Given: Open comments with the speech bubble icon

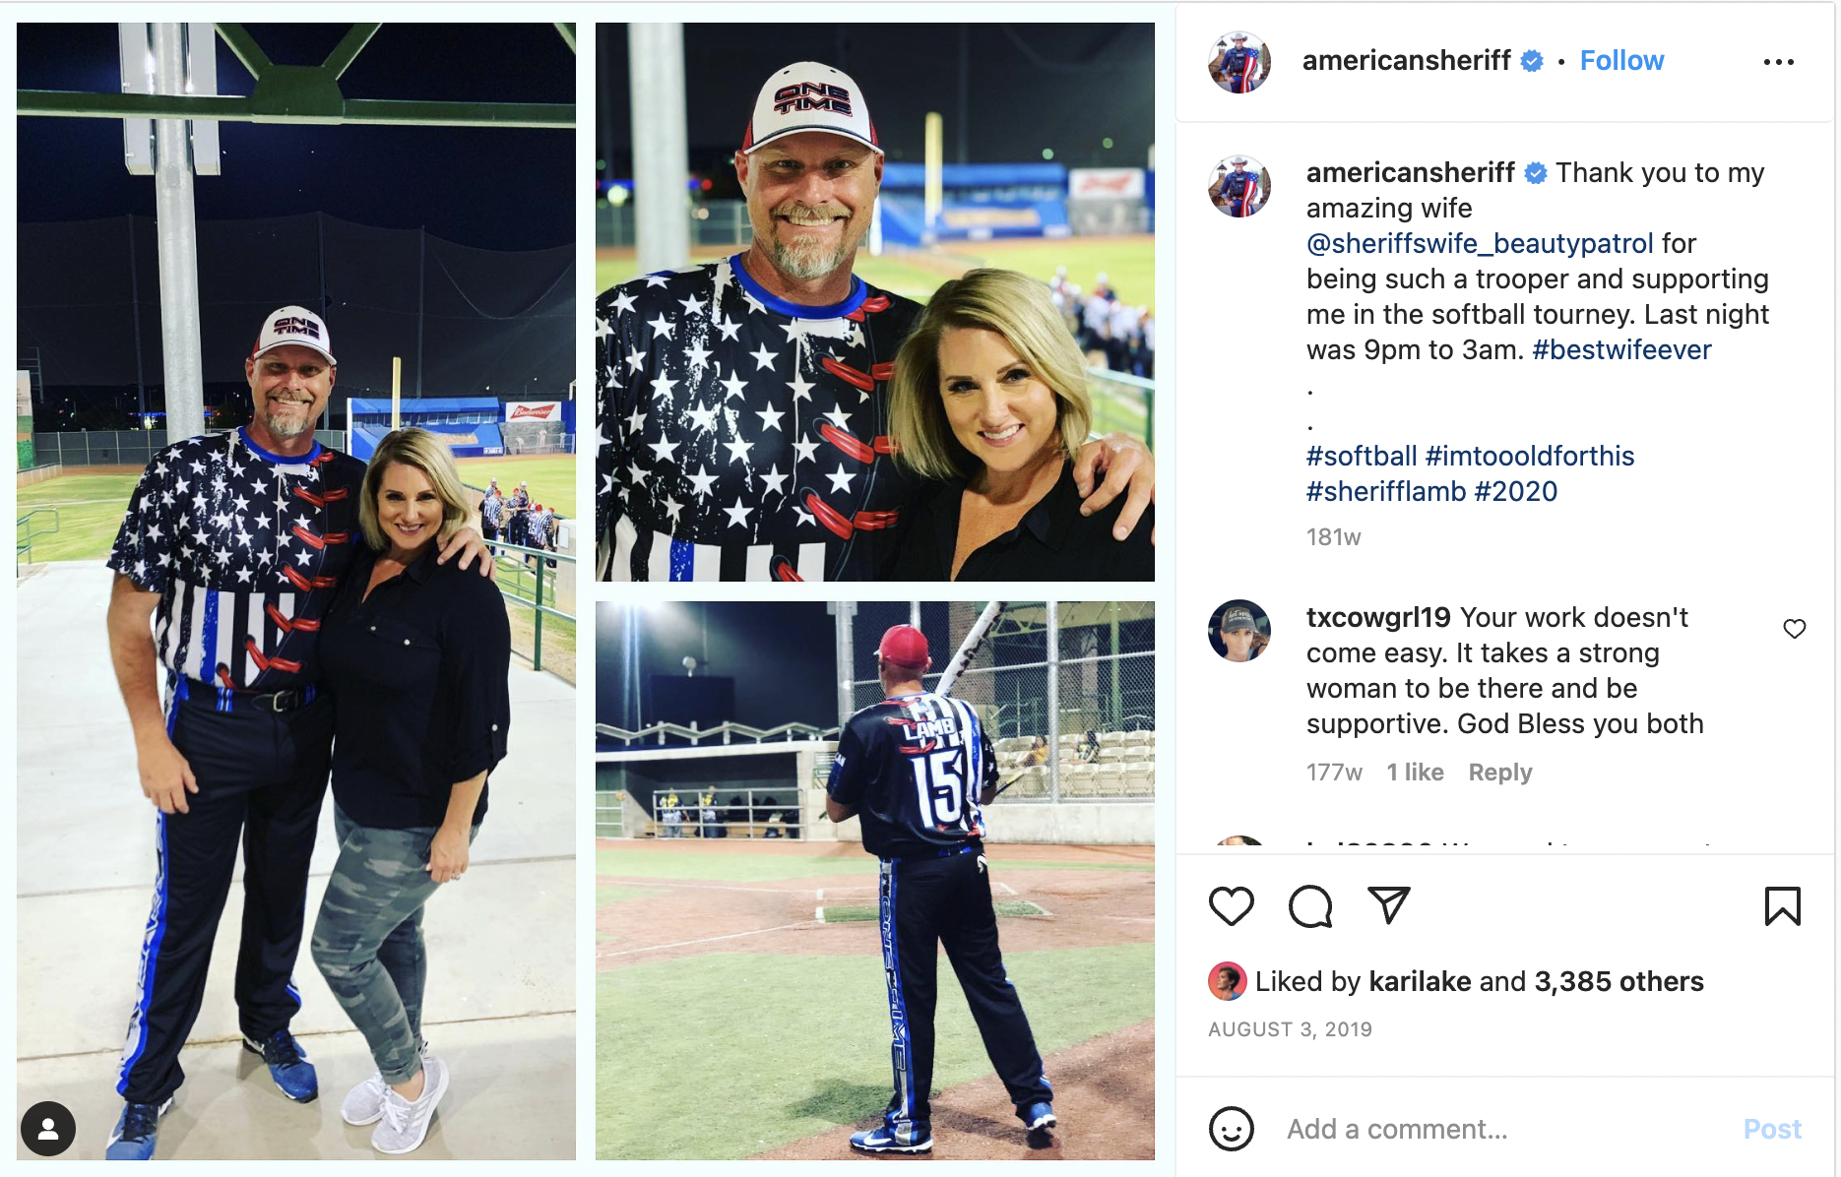Looking at the screenshot, I should click(1310, 906).
